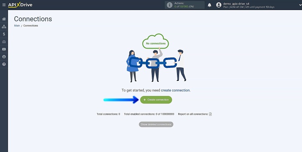The height and width of the screenshot is (152, 302).
Task: Click the Connections breadcrumb text
Action: [x=31, y=26]
